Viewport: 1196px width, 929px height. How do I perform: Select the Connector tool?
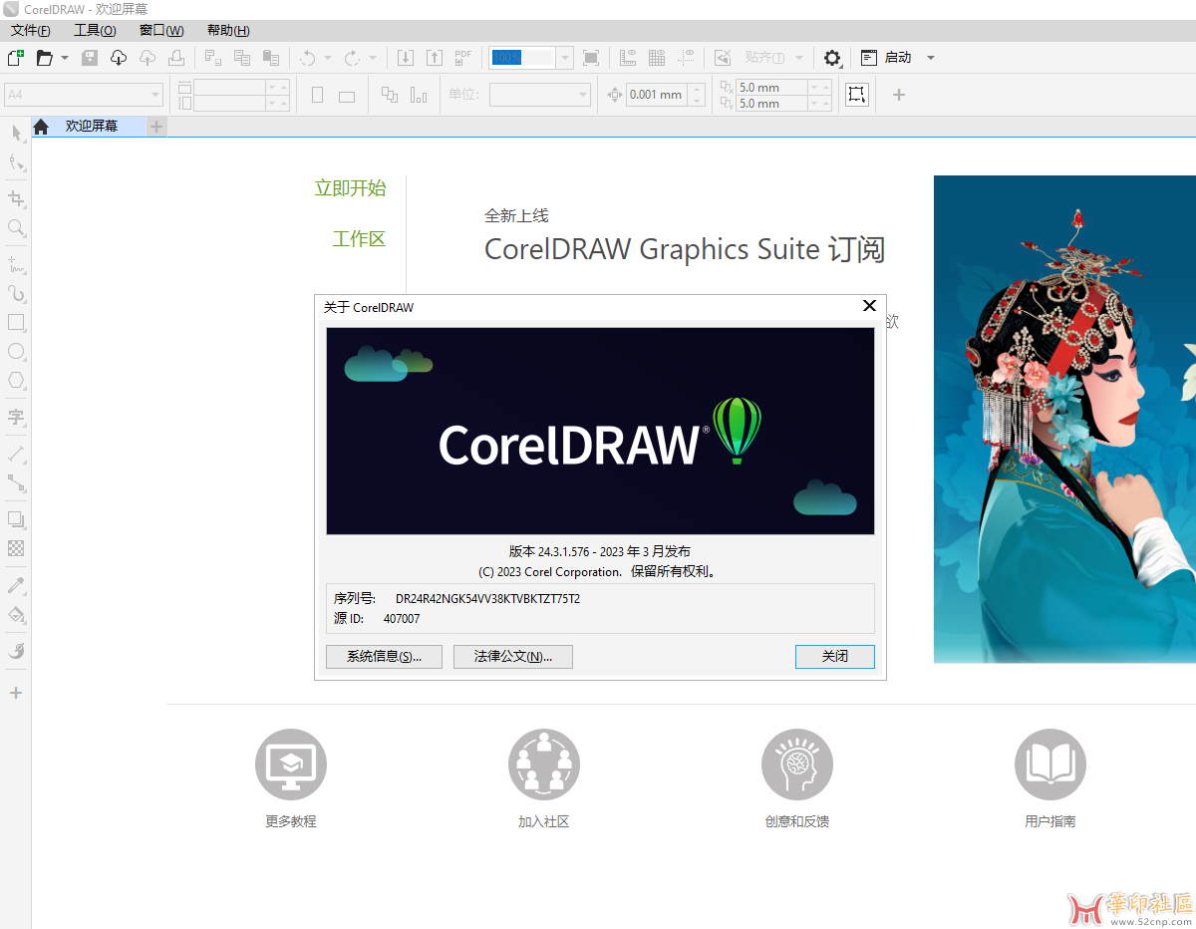[16, 482]
